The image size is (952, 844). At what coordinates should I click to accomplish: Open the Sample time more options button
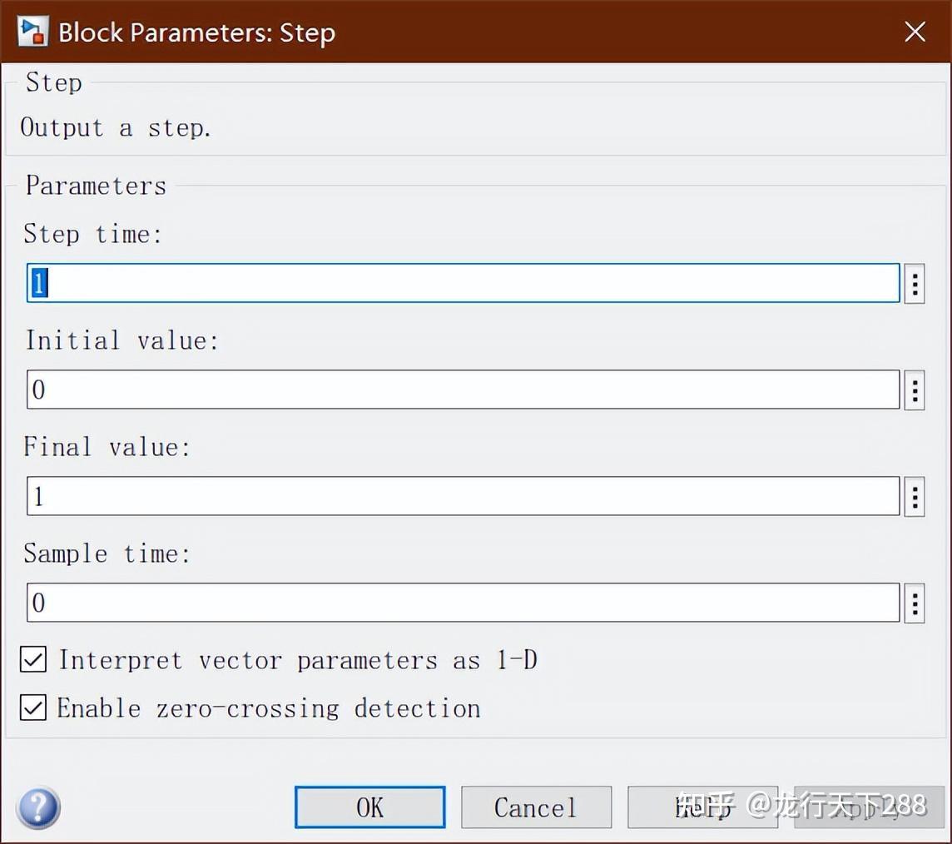pos(915,603)
